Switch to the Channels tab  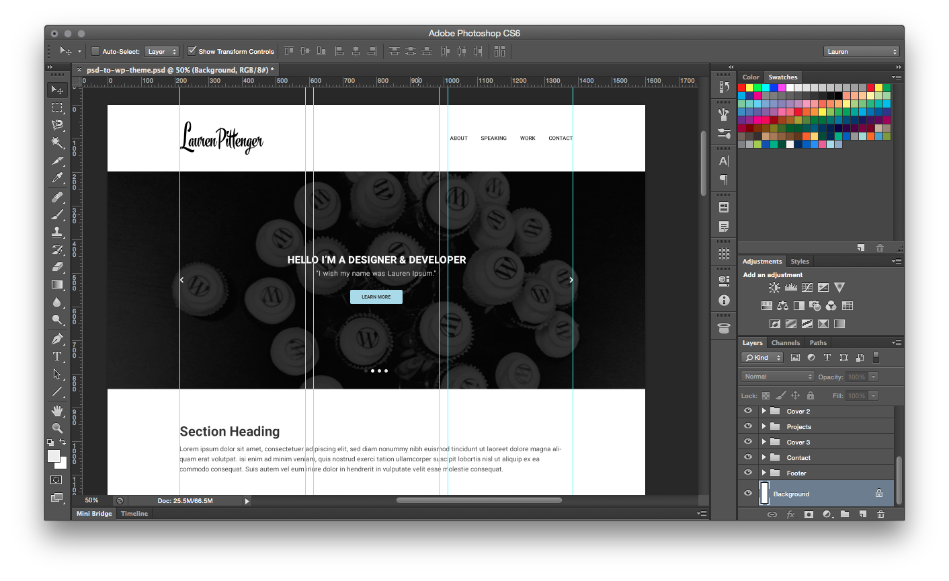(786, 343)
